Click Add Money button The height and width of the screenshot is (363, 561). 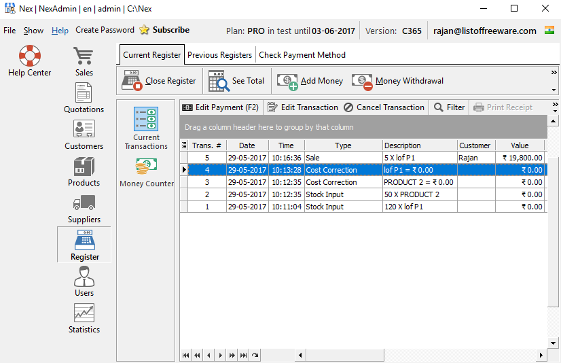310,81
